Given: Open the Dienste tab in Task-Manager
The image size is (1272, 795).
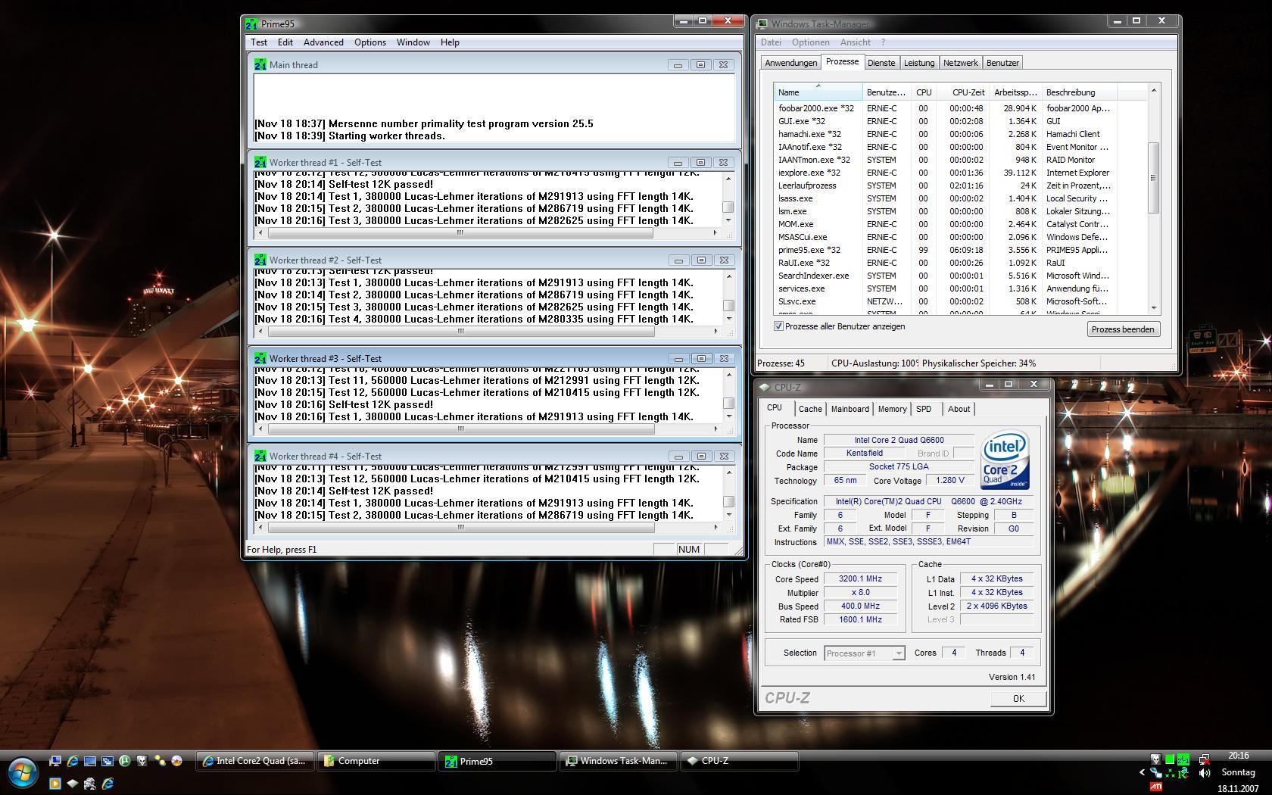Looking at the screenshot, I should point(881,63).
